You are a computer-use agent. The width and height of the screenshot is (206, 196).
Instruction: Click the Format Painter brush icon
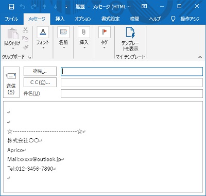coord(26,47)
